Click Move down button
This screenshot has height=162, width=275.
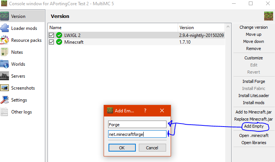point(254,41)
